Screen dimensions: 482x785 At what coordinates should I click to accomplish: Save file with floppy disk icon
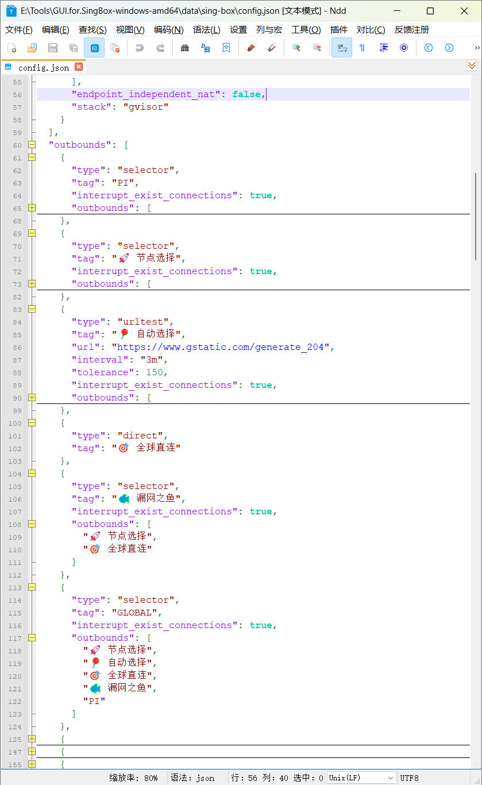53,48
